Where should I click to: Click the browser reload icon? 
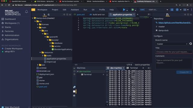click(x=9, y=5)
